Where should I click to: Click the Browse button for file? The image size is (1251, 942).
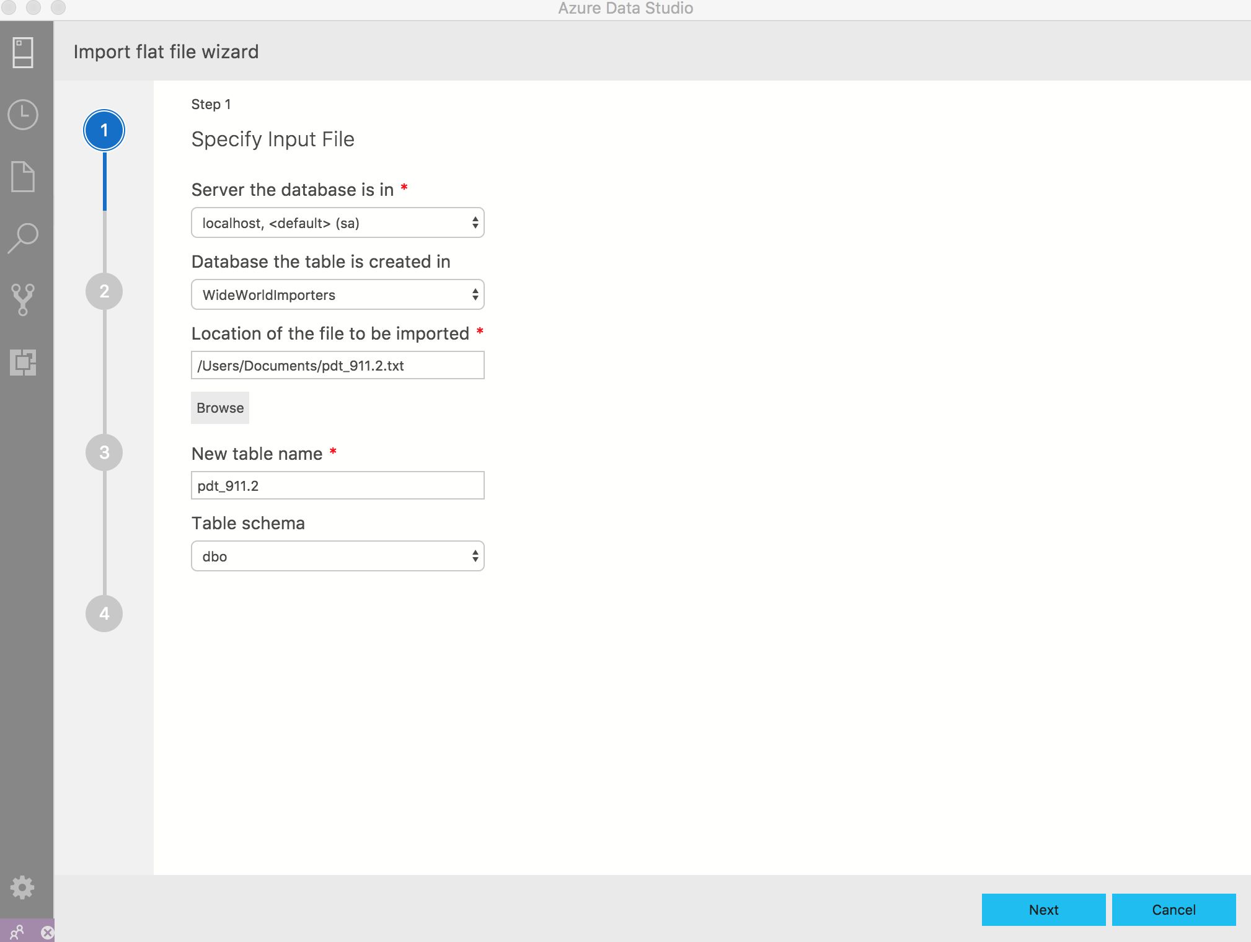click(x=219, y=408)
